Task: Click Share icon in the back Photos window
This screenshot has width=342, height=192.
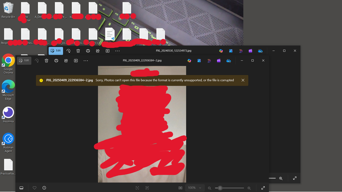Action: (98, 51)
